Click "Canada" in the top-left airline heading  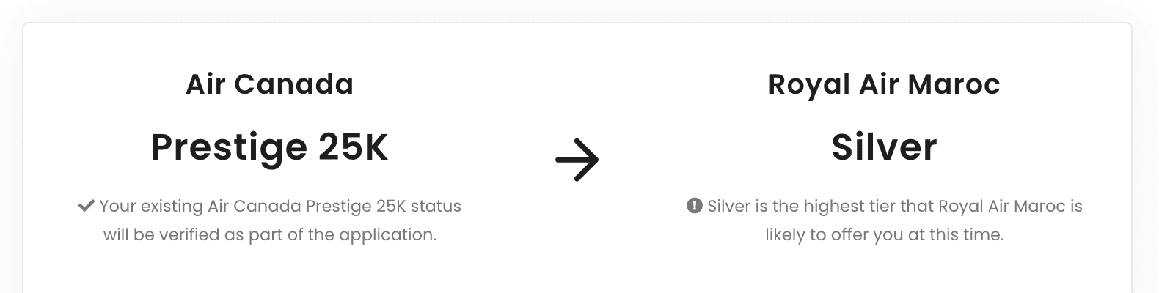[x=293, y=85]
